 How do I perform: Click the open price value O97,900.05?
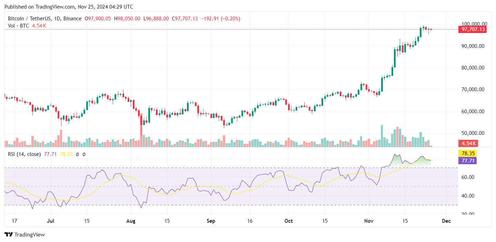[x=98, y=19]
